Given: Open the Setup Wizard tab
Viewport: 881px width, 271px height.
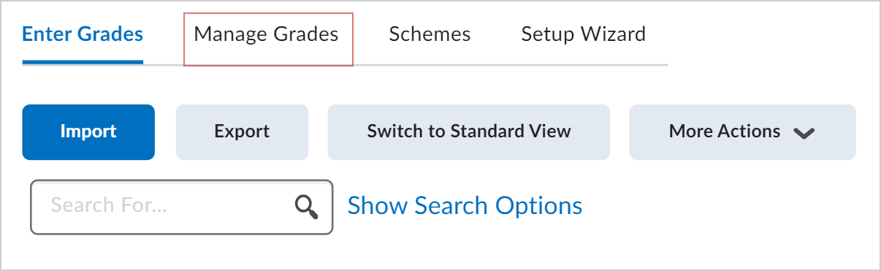Looking at the screenshot, I should (583, 34).
